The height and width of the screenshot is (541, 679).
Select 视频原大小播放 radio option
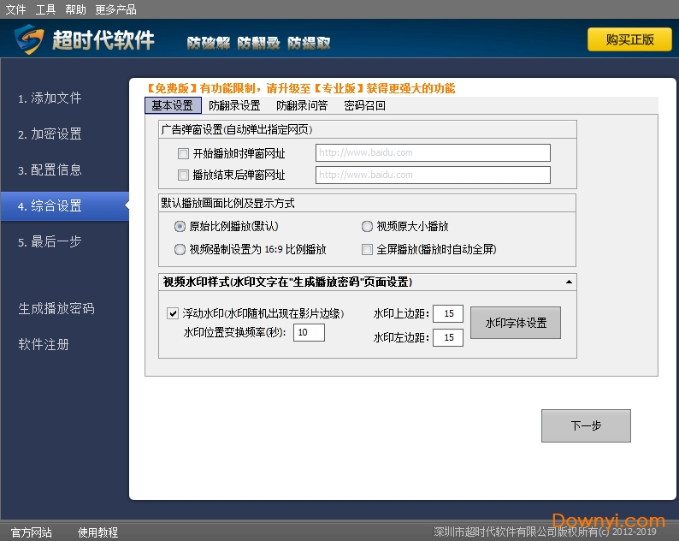(x=367, y=227)
